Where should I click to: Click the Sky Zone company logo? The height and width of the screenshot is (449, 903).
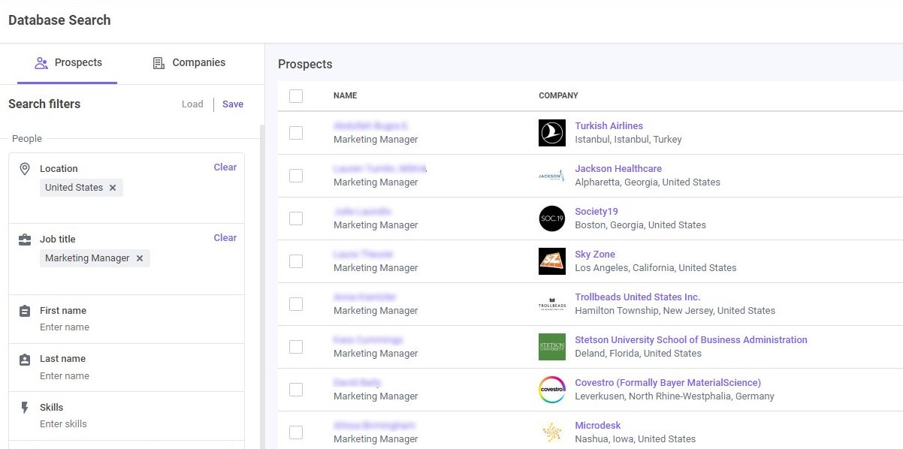(x=552, y=261)
